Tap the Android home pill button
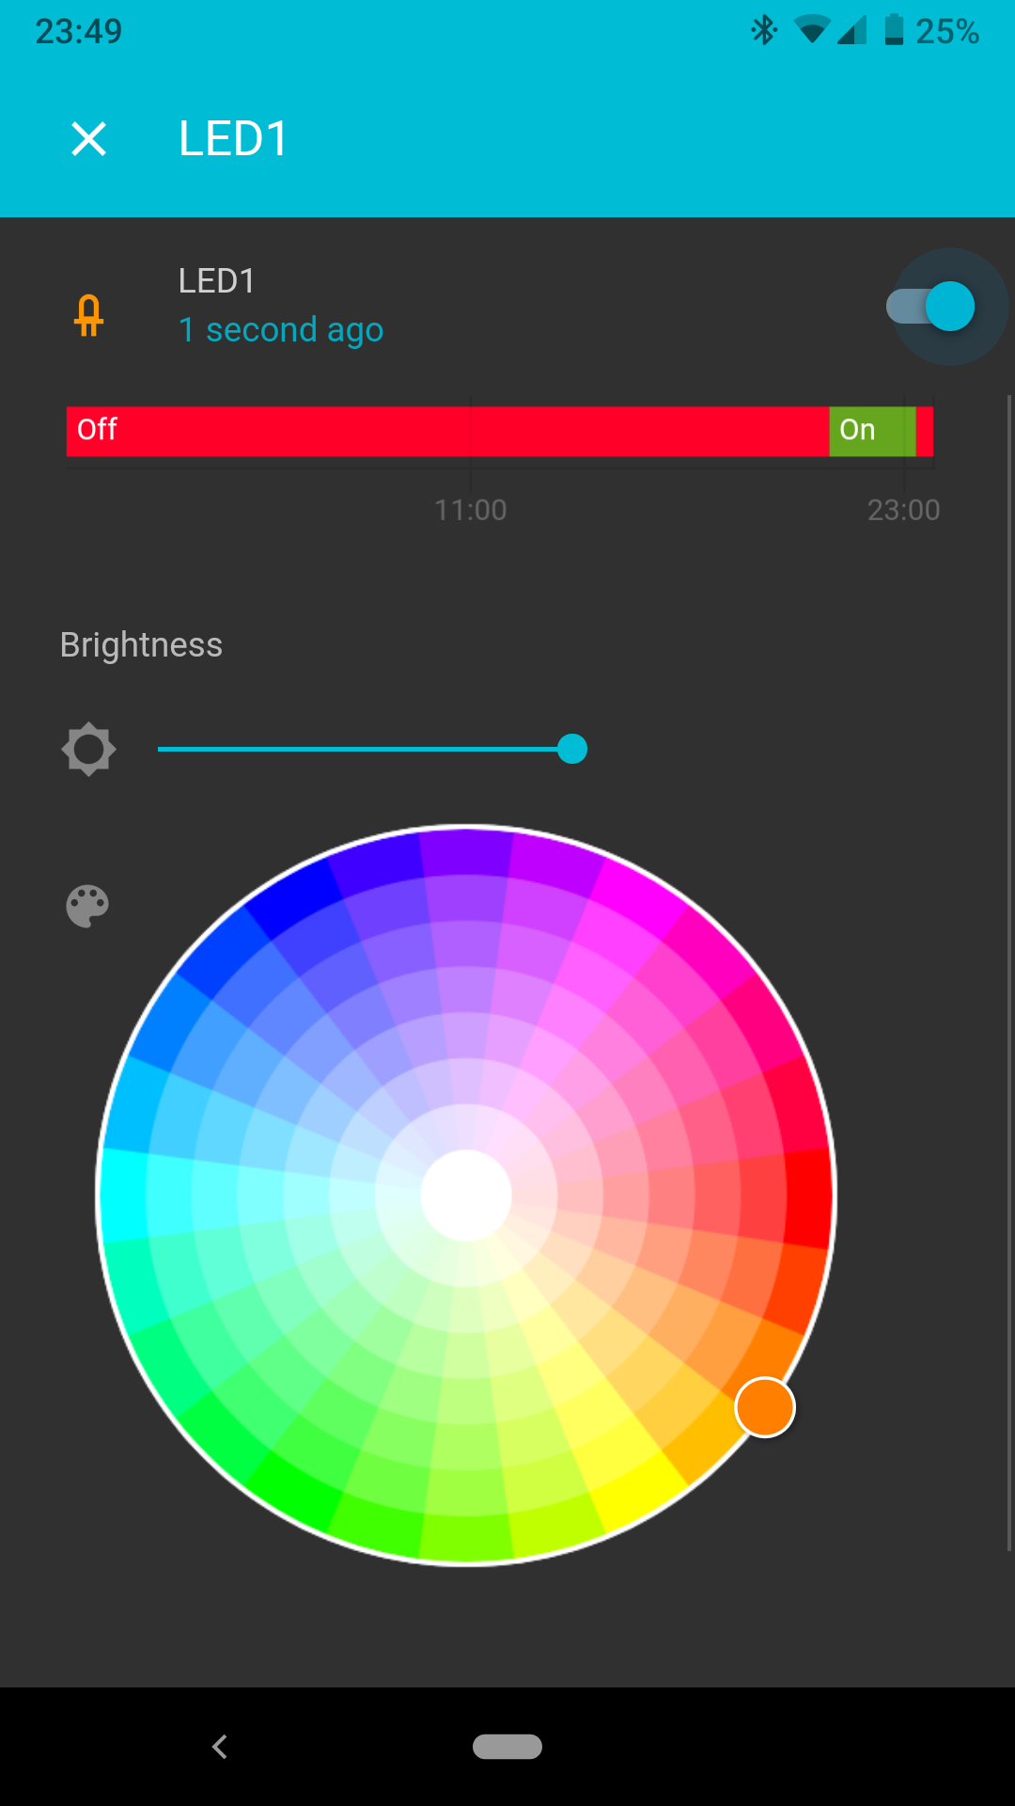This screenshot has width=1015, height=1806. click(507, 1747)
